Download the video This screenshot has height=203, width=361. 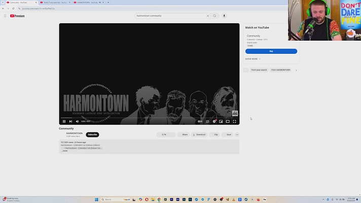(x=199, y=134)
